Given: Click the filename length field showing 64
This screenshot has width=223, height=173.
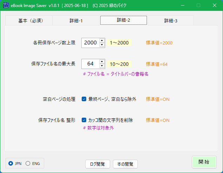Looking at the screenshot, I should 90,64.
